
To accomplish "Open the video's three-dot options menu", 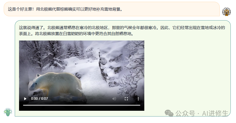I will click(138, 99).
